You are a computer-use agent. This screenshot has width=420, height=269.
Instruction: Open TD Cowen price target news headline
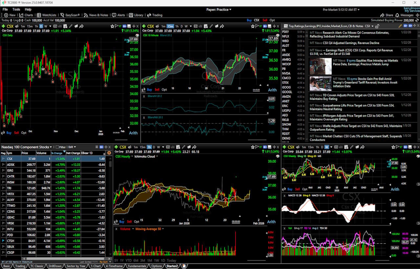tap(352, 97)
